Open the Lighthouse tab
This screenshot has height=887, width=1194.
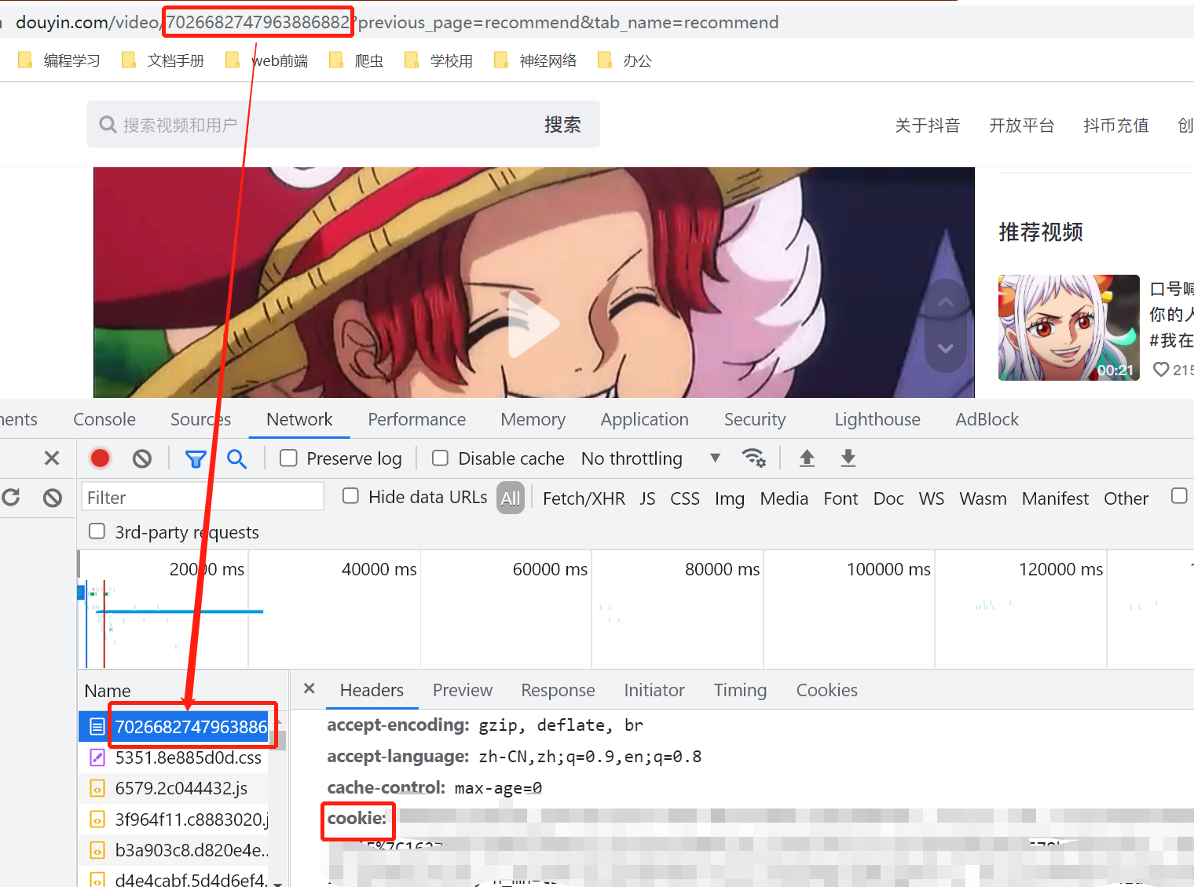pos(877,419)
